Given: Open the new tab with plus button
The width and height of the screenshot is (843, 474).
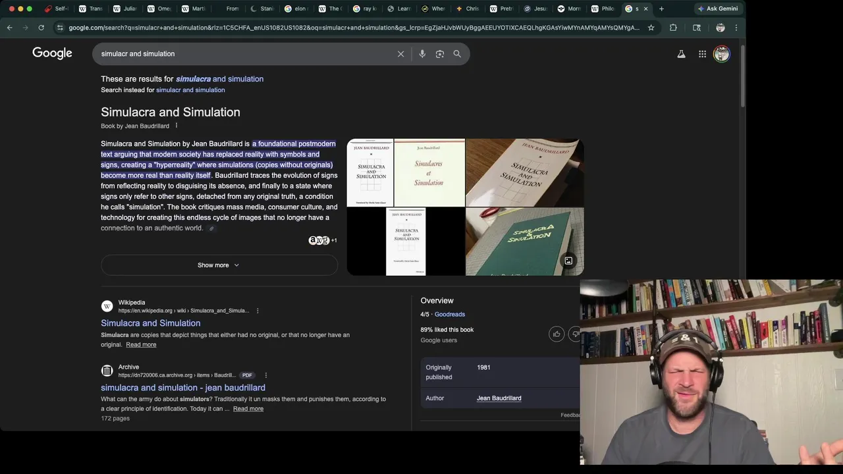Looking at the screenshot, I should pyautogui.click(x=661, y=9).
